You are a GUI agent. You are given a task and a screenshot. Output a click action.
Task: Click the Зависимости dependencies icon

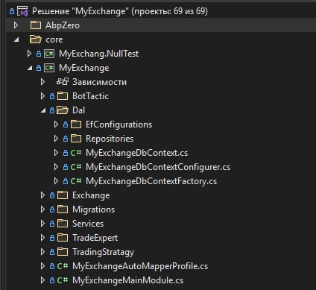click(x=62, y=81)
